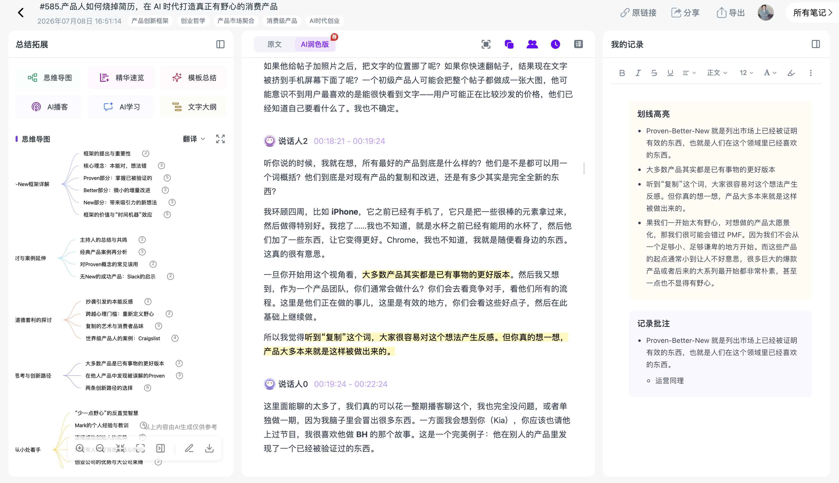Image resolution: width=839 pixels, height=483 pixels.
Task: Jump to timestamp 00:18:21 - 00:19:24
Action: [x=349, y=141]
